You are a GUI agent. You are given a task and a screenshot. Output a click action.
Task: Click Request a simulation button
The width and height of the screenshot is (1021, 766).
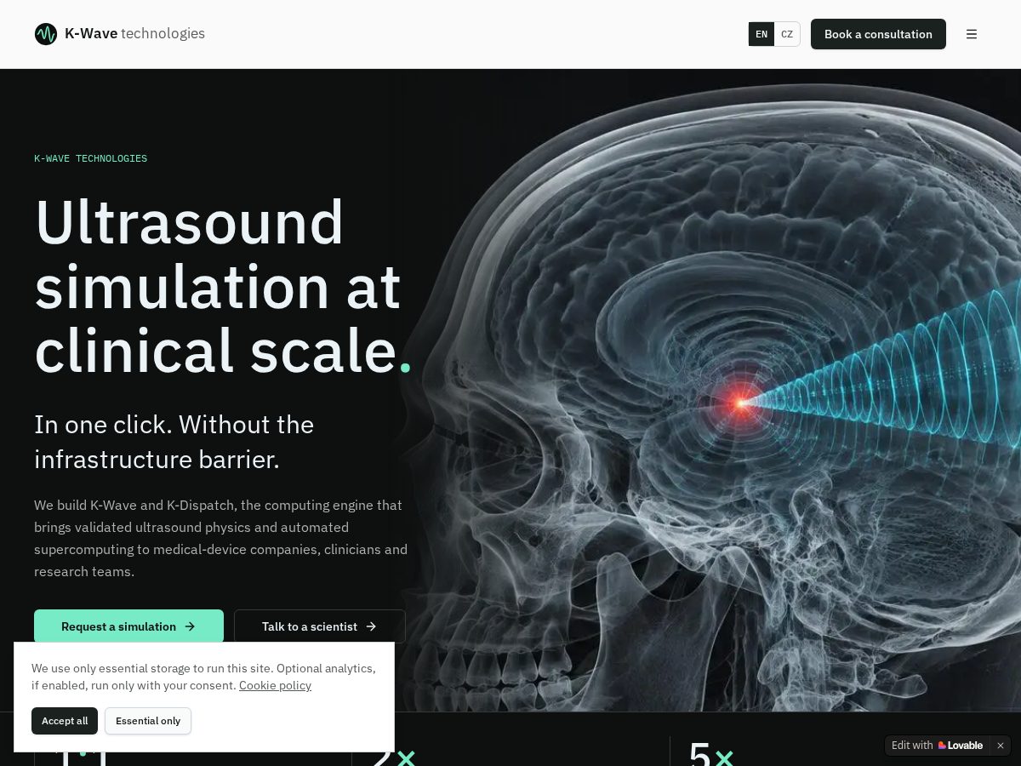[128, 626]
